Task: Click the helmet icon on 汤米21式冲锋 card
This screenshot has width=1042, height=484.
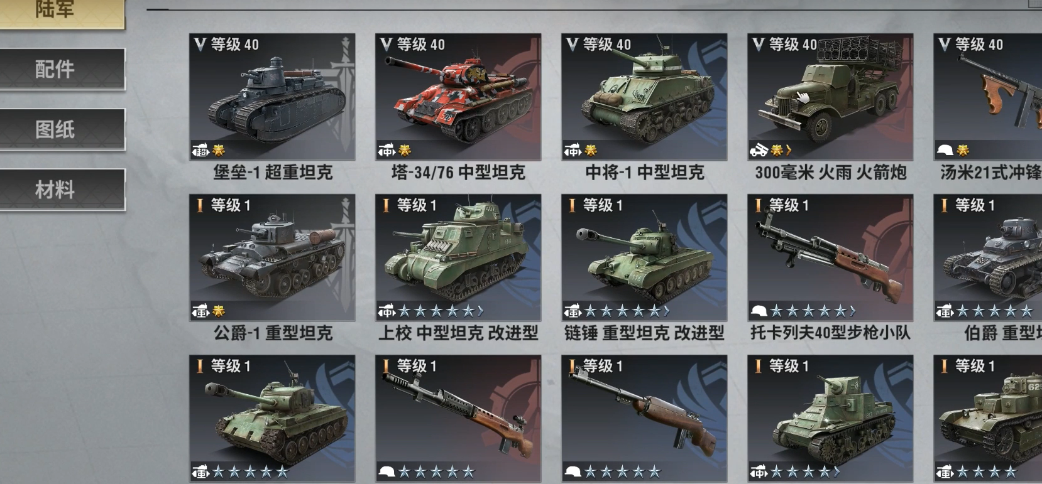Action: click(x=945, y=150)
